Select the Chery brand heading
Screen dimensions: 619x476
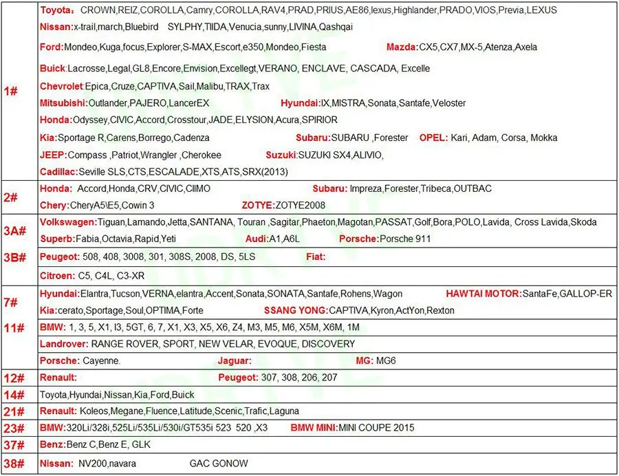54,205
